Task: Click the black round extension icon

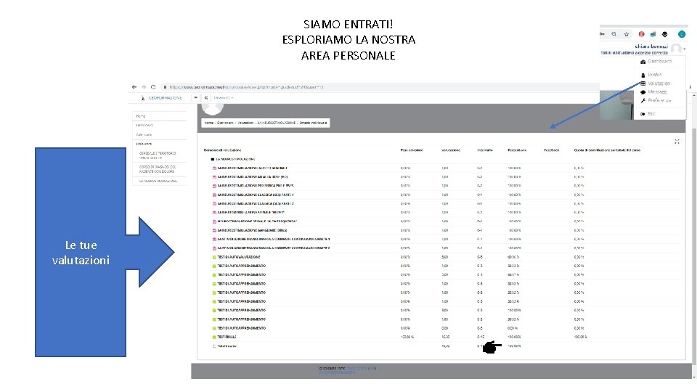Action: (x=664, y=34)
